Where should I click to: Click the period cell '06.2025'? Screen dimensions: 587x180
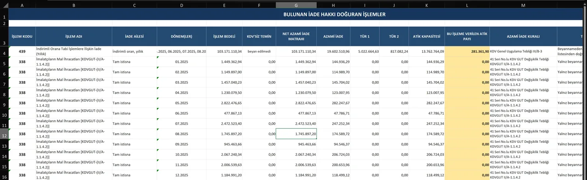[x=182, y=113]
